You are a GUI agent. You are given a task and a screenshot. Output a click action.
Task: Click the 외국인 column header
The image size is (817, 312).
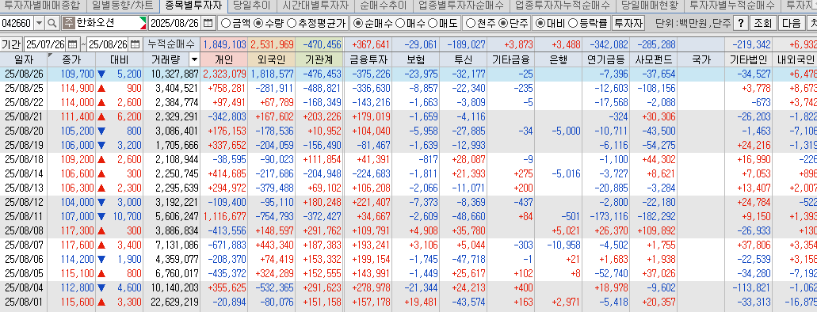(x=272, y=59)
